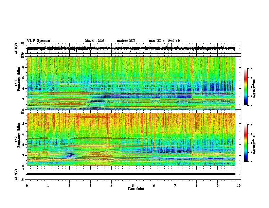
Task: Click time axis tick label "5"
Action: 133,186
